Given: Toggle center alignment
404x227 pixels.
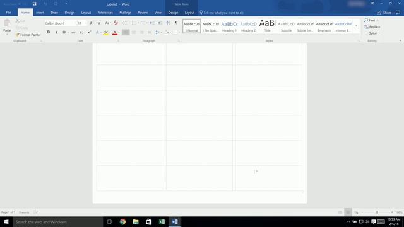Looking at the screenshot, I should pos(133,32).
